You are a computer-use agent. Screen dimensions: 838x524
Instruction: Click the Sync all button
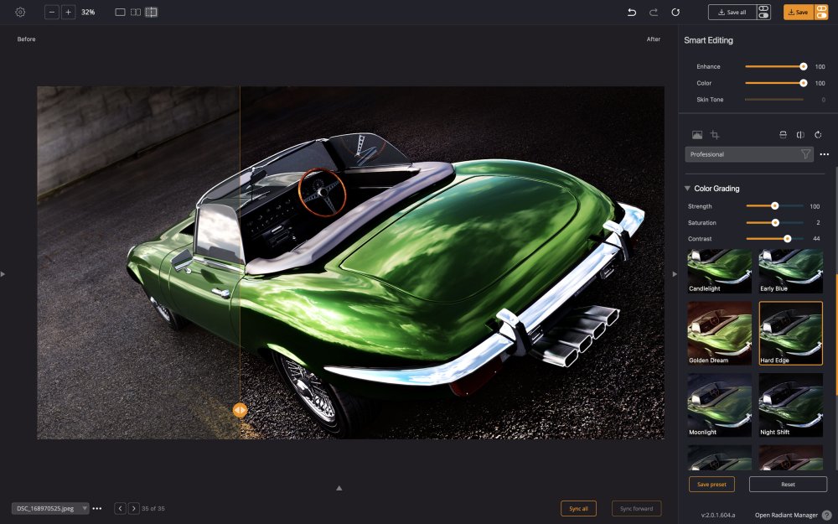578,509
